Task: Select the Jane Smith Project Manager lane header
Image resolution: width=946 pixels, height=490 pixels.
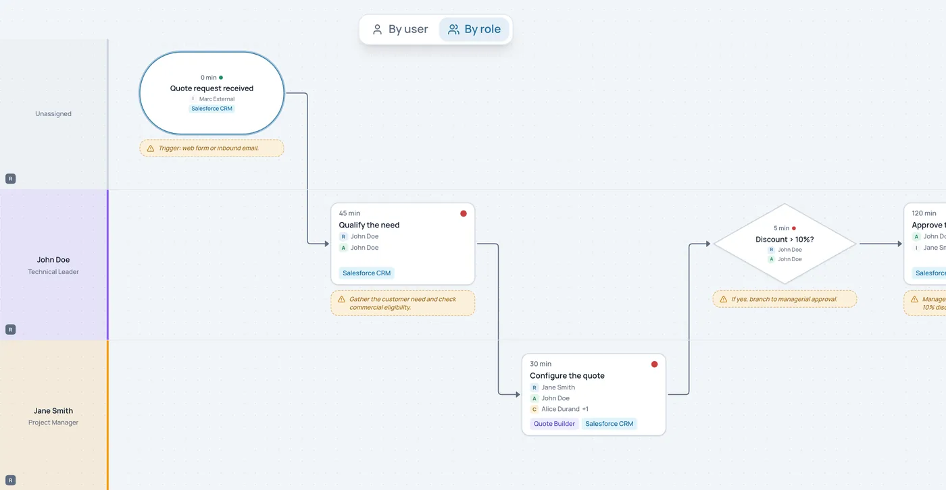Action: click(x=53, y=416)
